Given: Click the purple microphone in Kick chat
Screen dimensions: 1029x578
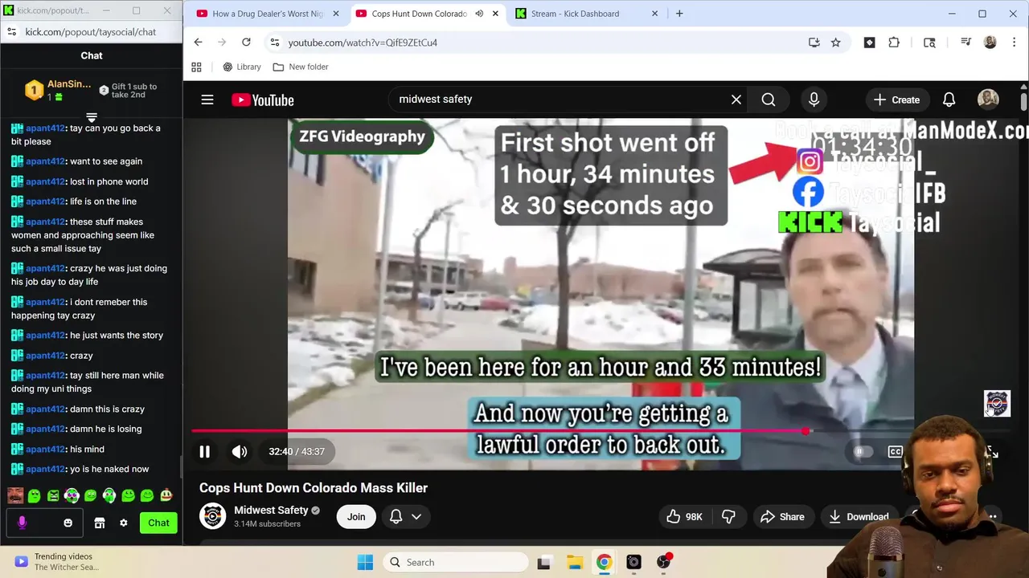Looking at the screenshot, I should (22, 523).
